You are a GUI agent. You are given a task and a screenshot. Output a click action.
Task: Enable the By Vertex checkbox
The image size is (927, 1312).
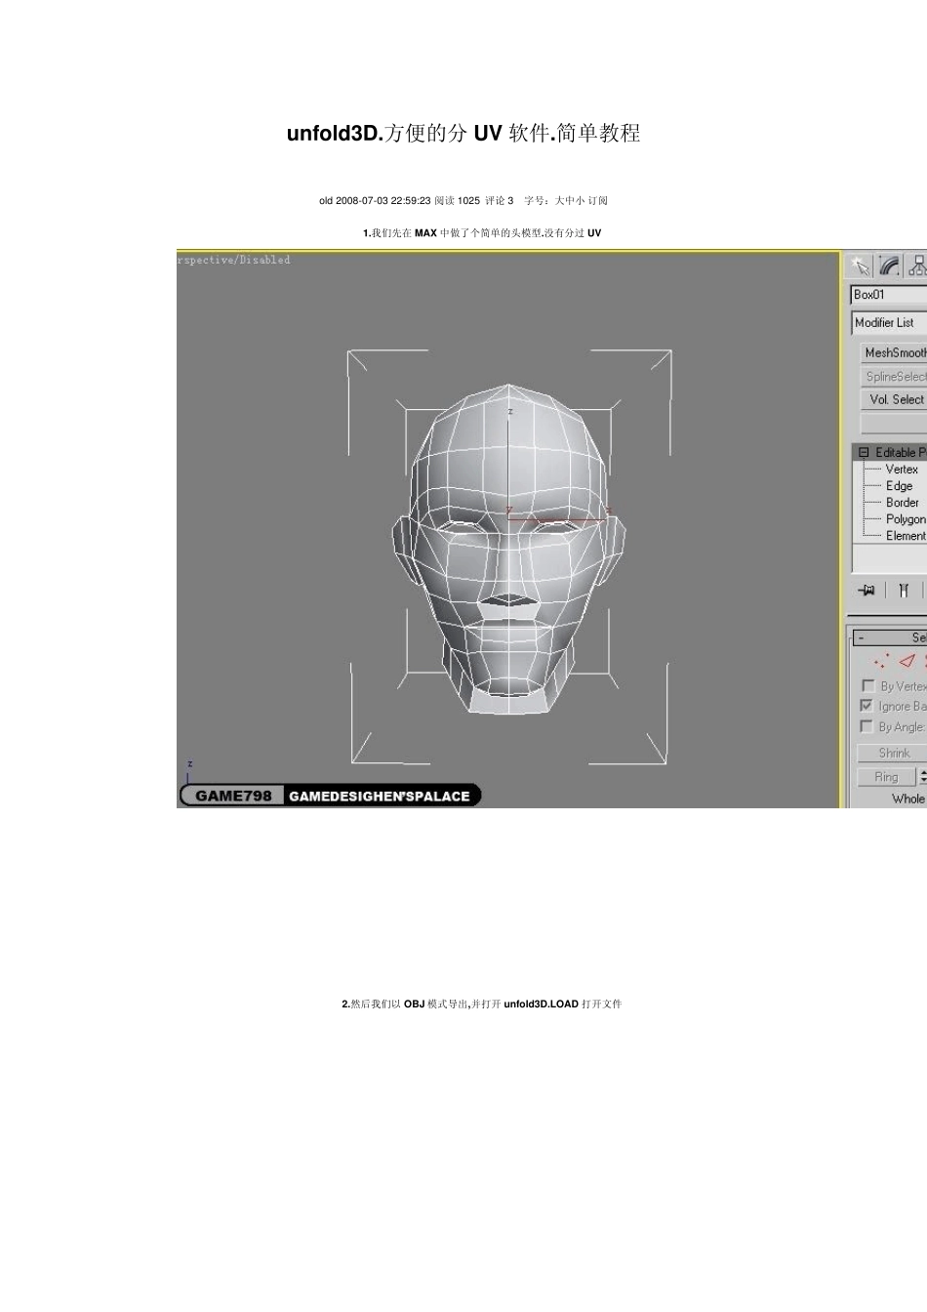[867, 685]
